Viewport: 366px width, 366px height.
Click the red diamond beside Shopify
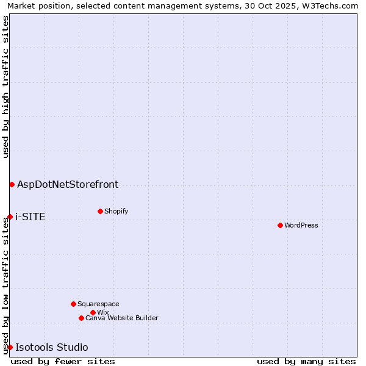[x=100, y=211]
